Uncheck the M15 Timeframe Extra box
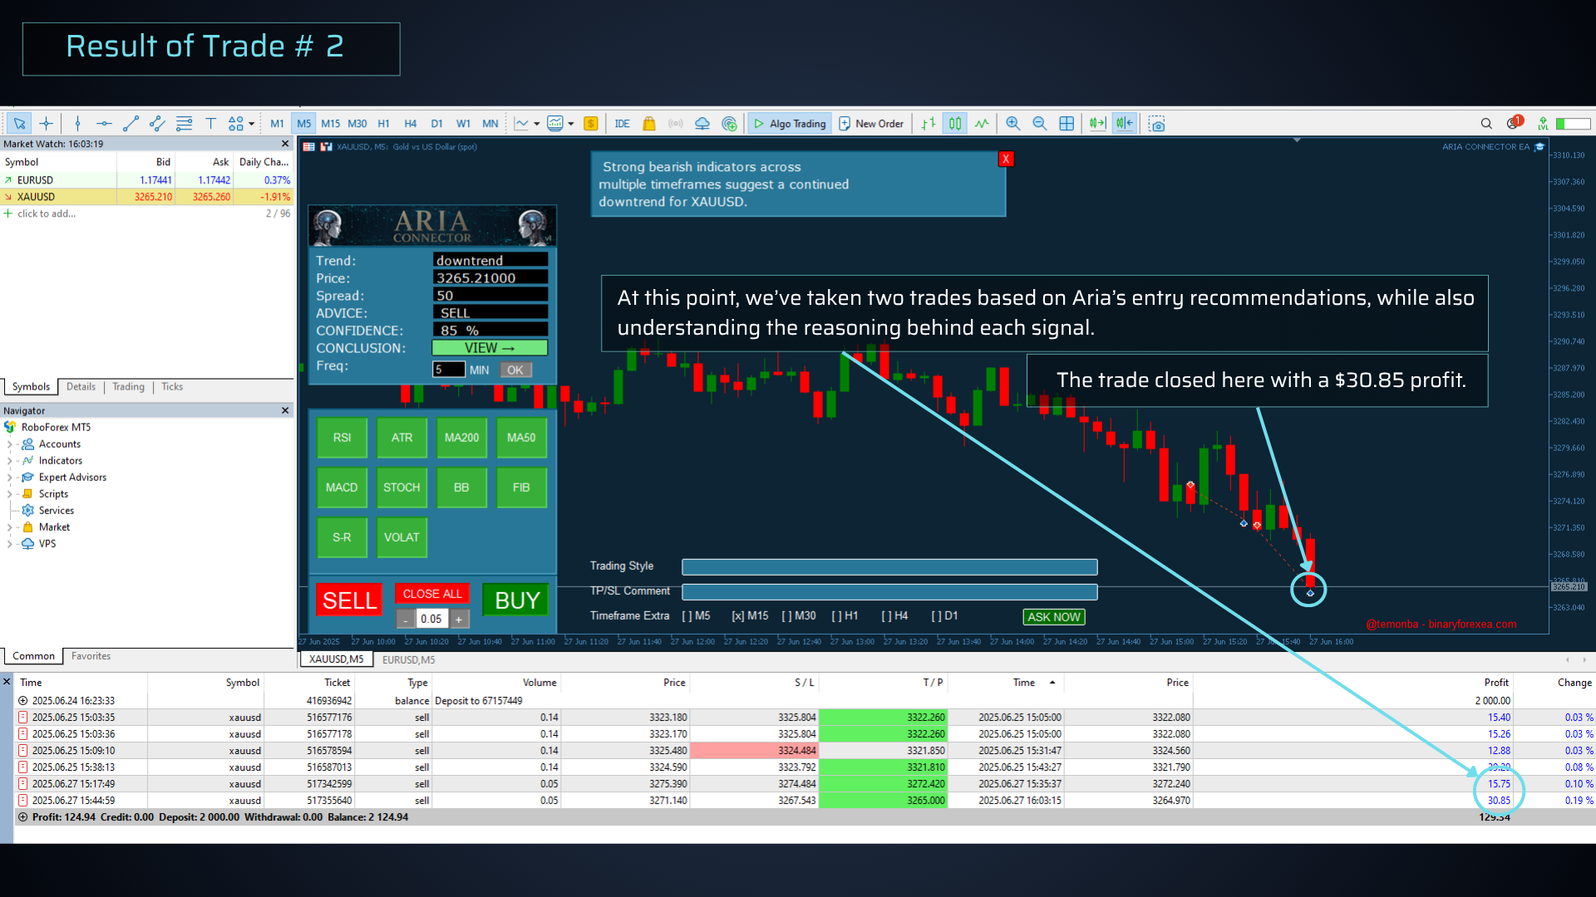The height and width of the screenshot is (897, 1596). point(737,616)
